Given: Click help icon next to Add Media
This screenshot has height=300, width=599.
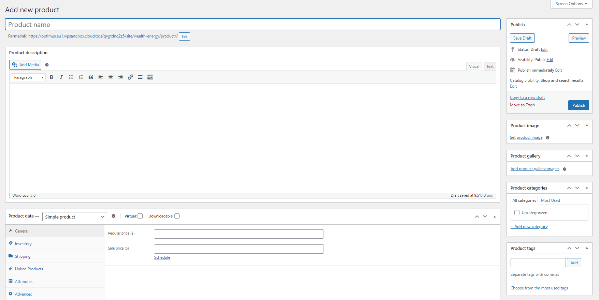Looking at the screenshot, I should click(x=47, y=65).
